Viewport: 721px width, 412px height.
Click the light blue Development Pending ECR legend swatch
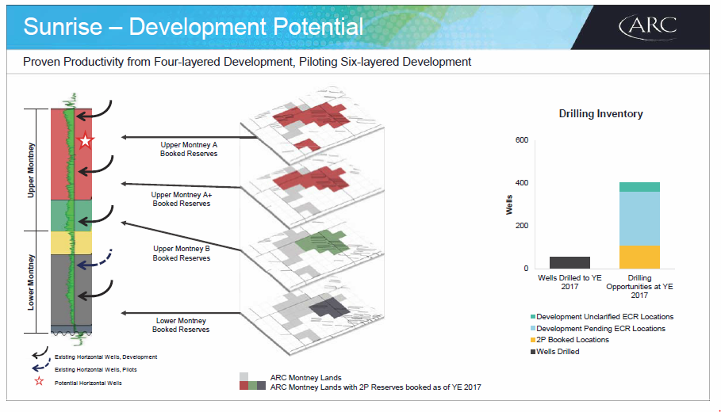(533, 328)
